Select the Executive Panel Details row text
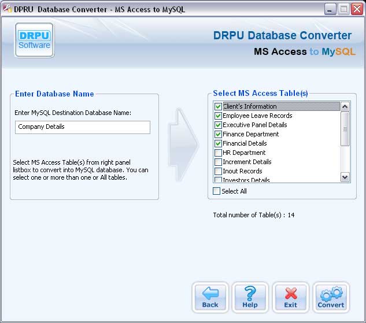 pyautogui.click(x=255, y=125)
